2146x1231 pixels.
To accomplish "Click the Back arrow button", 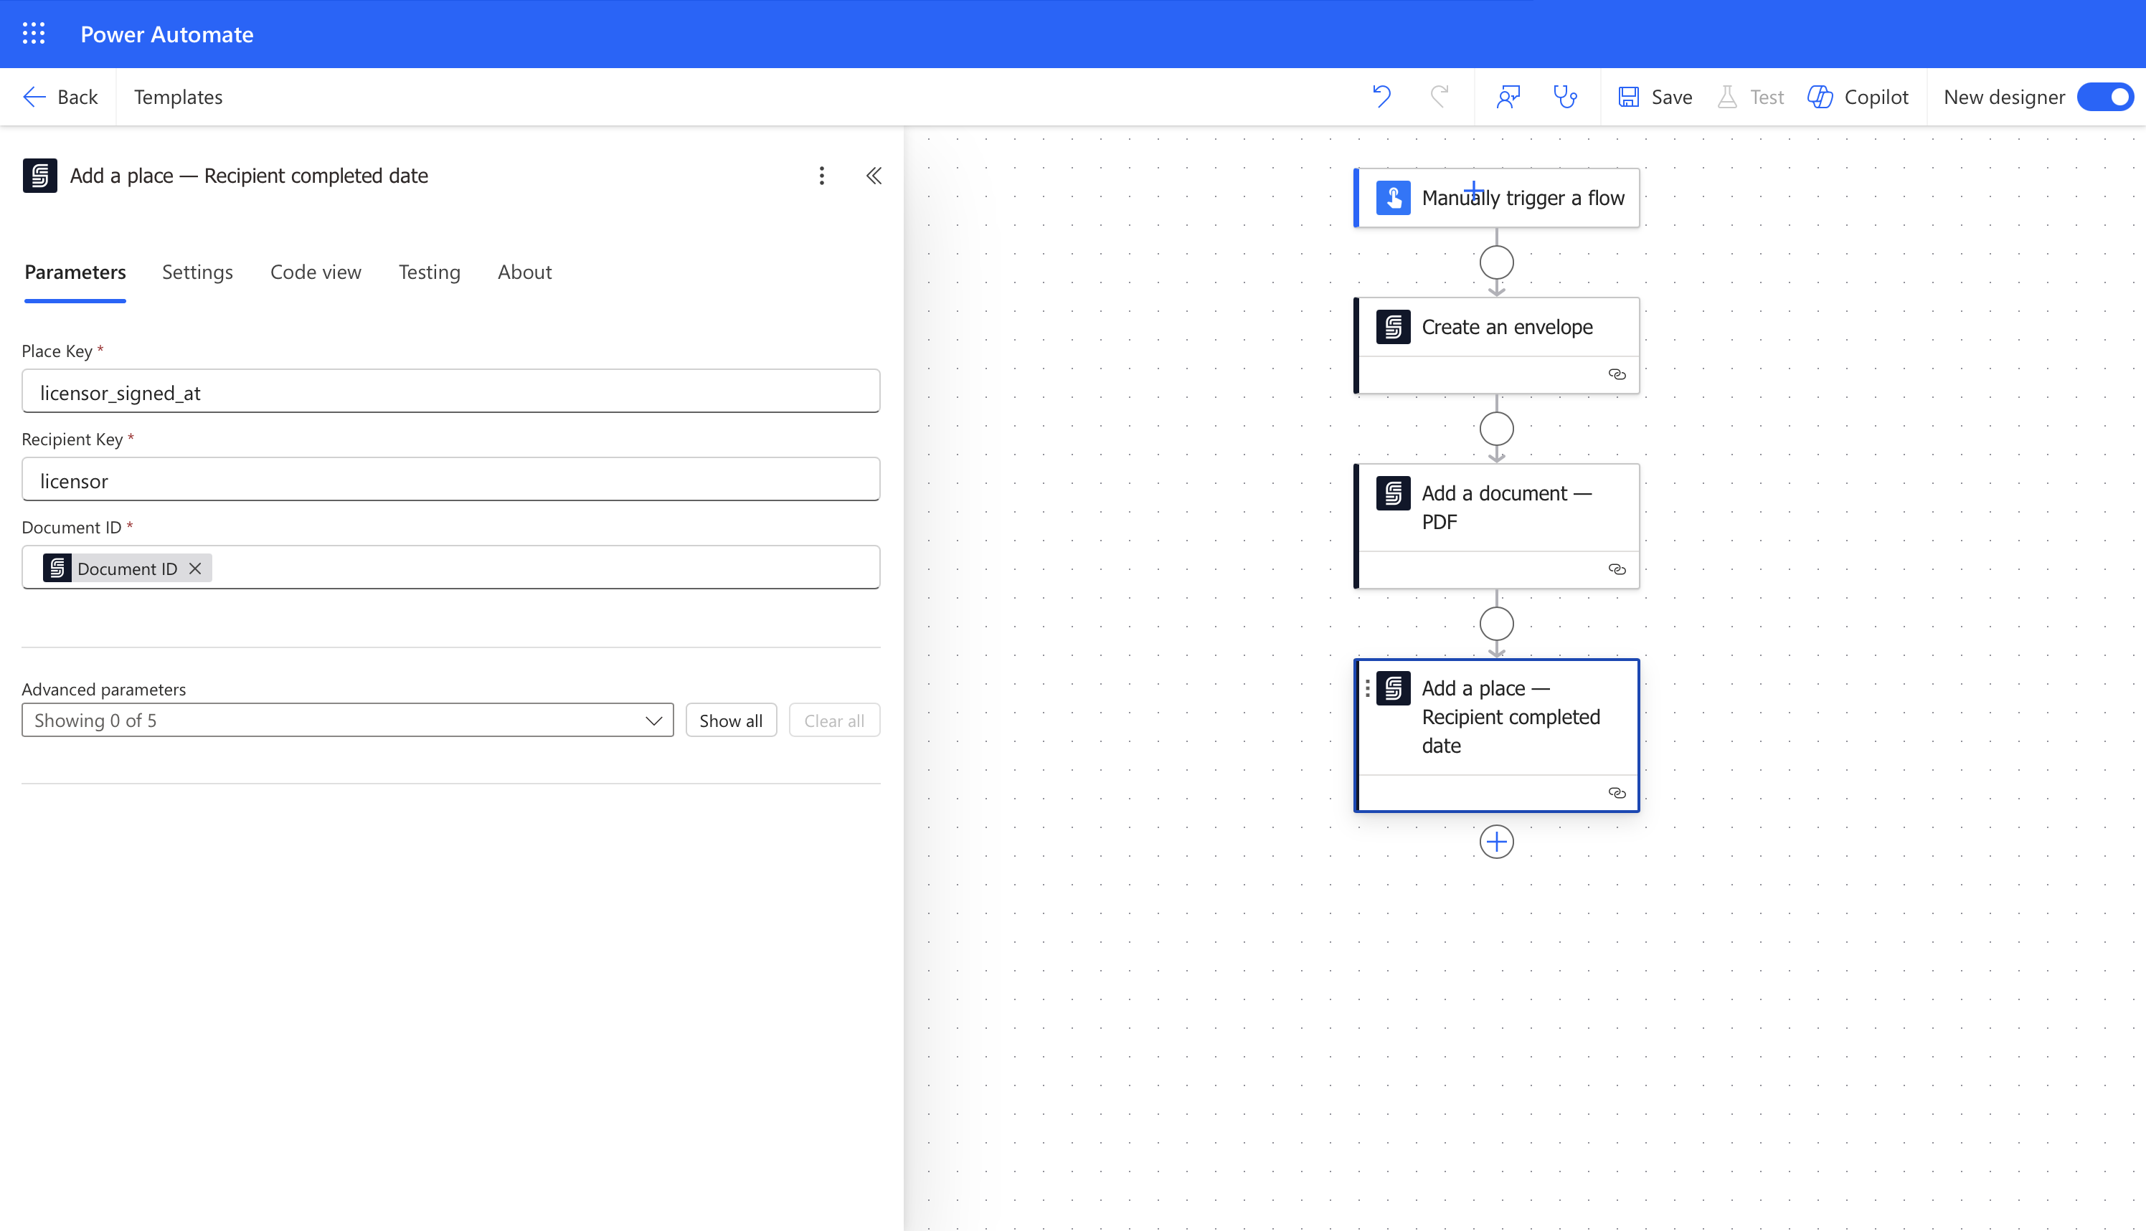I will [x=60, y=98].
